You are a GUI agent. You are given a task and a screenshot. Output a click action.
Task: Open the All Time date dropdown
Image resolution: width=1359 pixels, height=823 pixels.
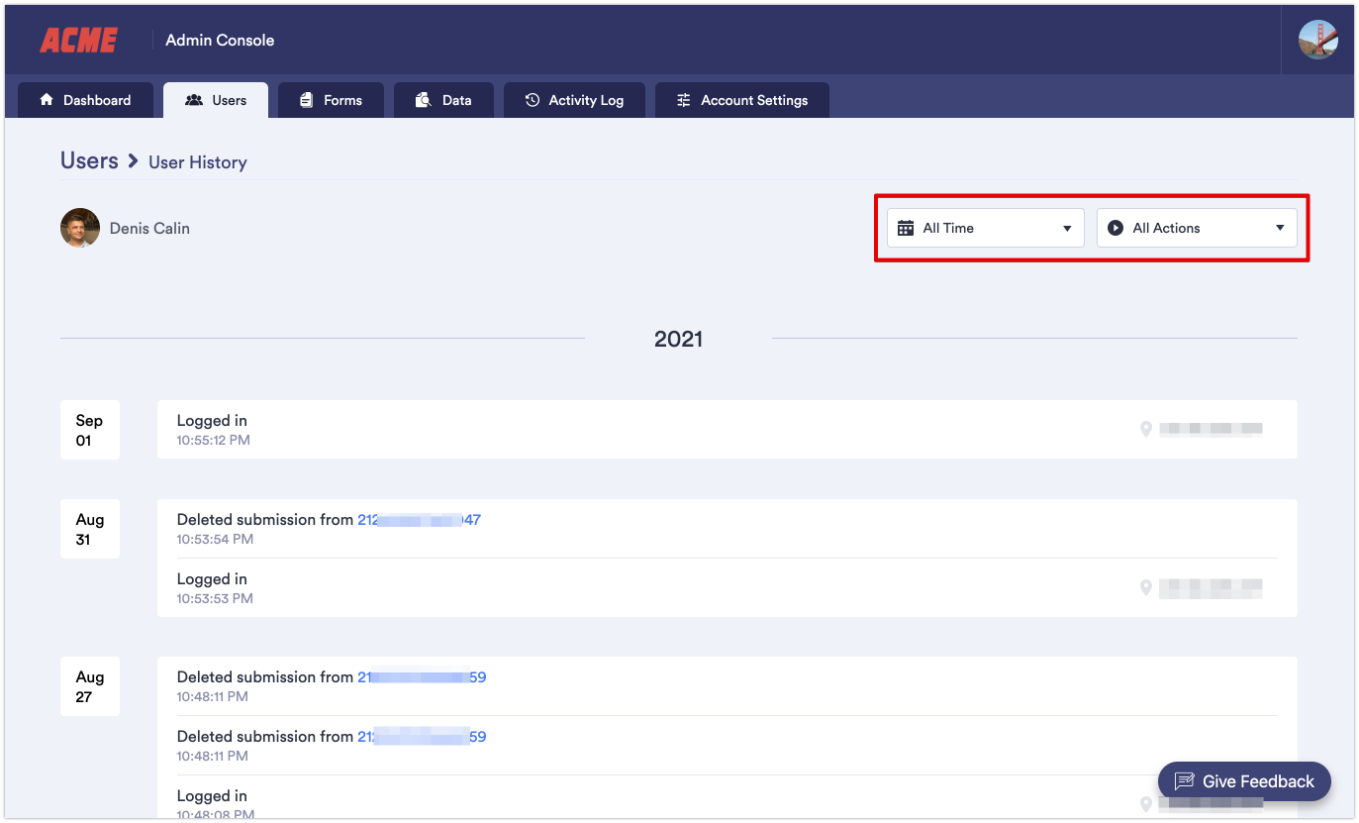pos(986,228)
